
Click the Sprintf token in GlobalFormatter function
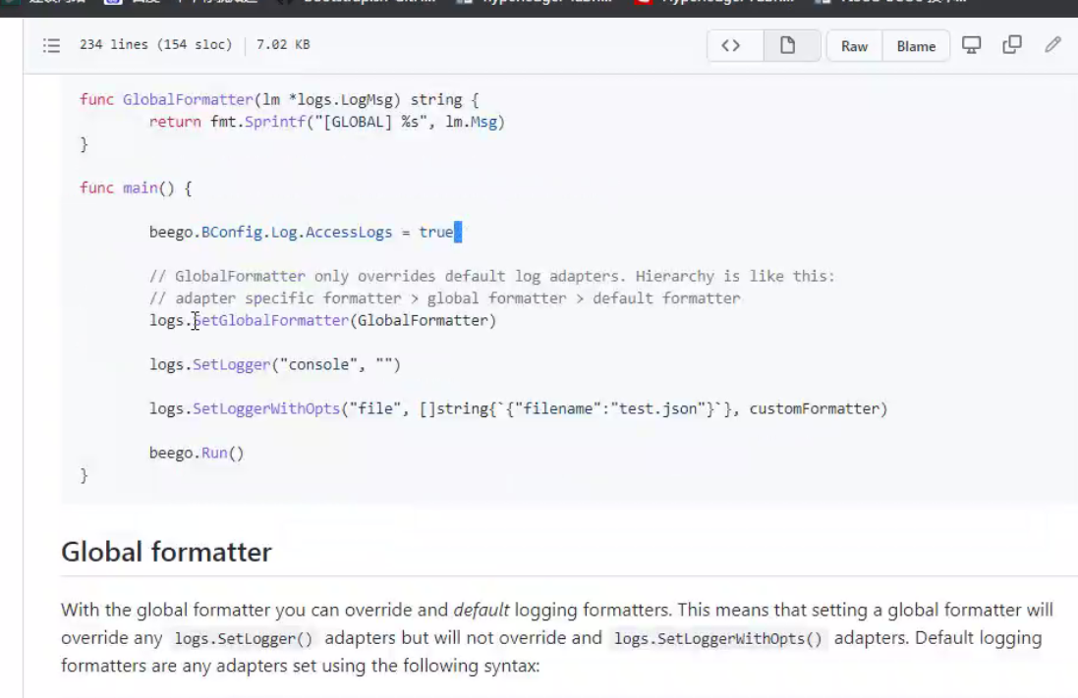click(x=274, y=121)
